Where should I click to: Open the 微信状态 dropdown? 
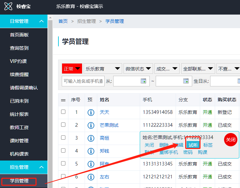pyautogui.click(x=138, y=69)
